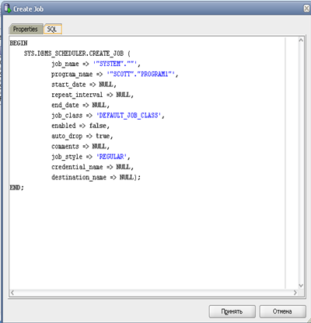The height and width of the screenshot is (323, 311).
Task: Click the destination_name => NULL line
Action: pos(96,177)
